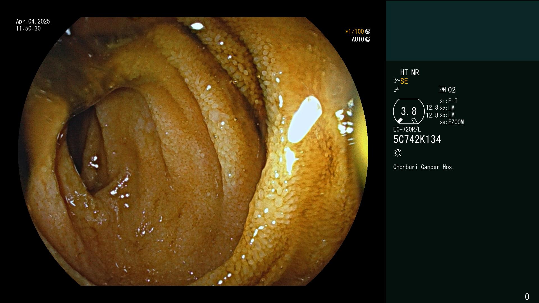Click the HT NR label
This screenshot has height=303, width=539.
(x=410, y=73)
